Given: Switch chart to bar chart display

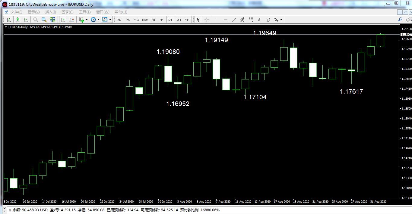Looking at the screenshot, I should coord(8,20).
